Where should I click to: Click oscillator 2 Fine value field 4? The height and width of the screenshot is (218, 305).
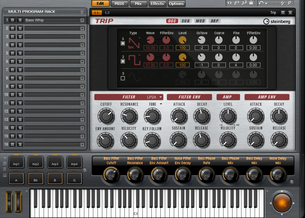pyautogui.click(x=236, y=65)
